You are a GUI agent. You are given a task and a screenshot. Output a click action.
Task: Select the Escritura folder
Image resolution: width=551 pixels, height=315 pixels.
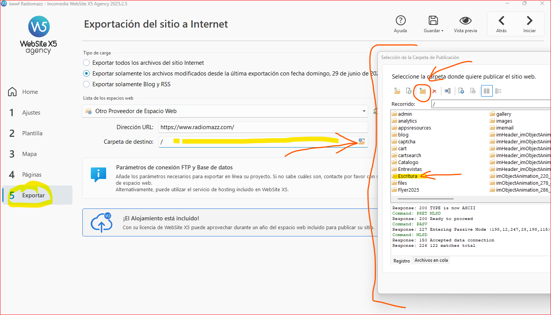point(405,176)
